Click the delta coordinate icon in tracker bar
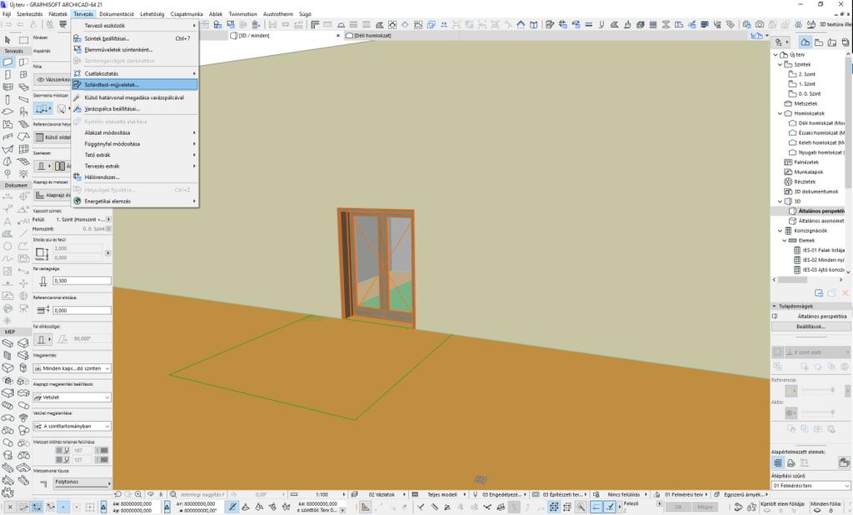Image resolution: width=853 pixels, height=515 pixels. [103, 507]
